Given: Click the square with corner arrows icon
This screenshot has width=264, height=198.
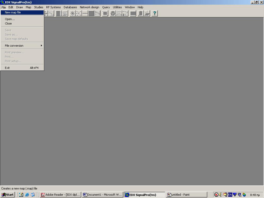Looking at the screenshot, I should point(105,13).
